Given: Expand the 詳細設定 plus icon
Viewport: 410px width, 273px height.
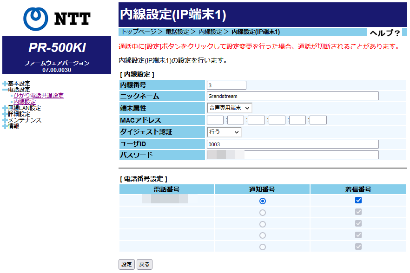Looking at the screenshot, I should coord(5,114).
